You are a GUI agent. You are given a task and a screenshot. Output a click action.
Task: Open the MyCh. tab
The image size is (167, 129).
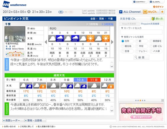151,12
